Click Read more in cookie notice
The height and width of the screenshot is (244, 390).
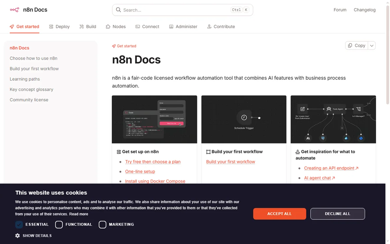pyautogui.click(x=79, y=214)
